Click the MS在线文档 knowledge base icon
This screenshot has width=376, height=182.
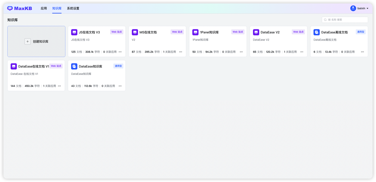click(135, 32)
